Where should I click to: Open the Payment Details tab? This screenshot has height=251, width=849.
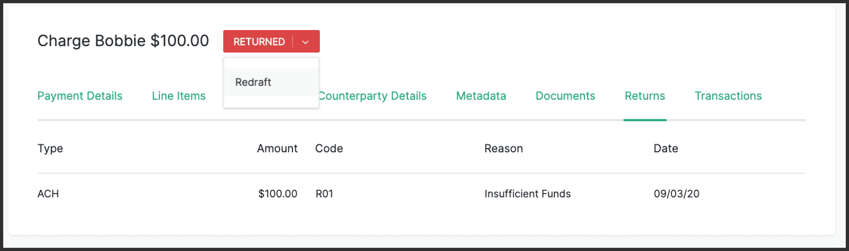tap(80, 96)
